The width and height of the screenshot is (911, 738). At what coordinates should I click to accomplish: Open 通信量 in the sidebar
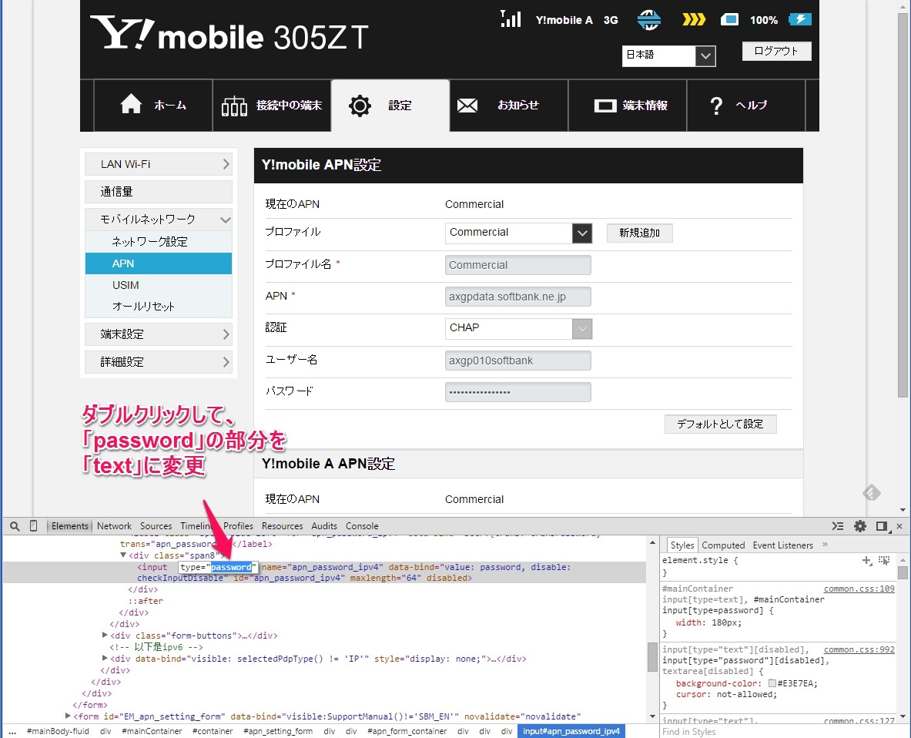pyautogui.click(x=158, y=192)
